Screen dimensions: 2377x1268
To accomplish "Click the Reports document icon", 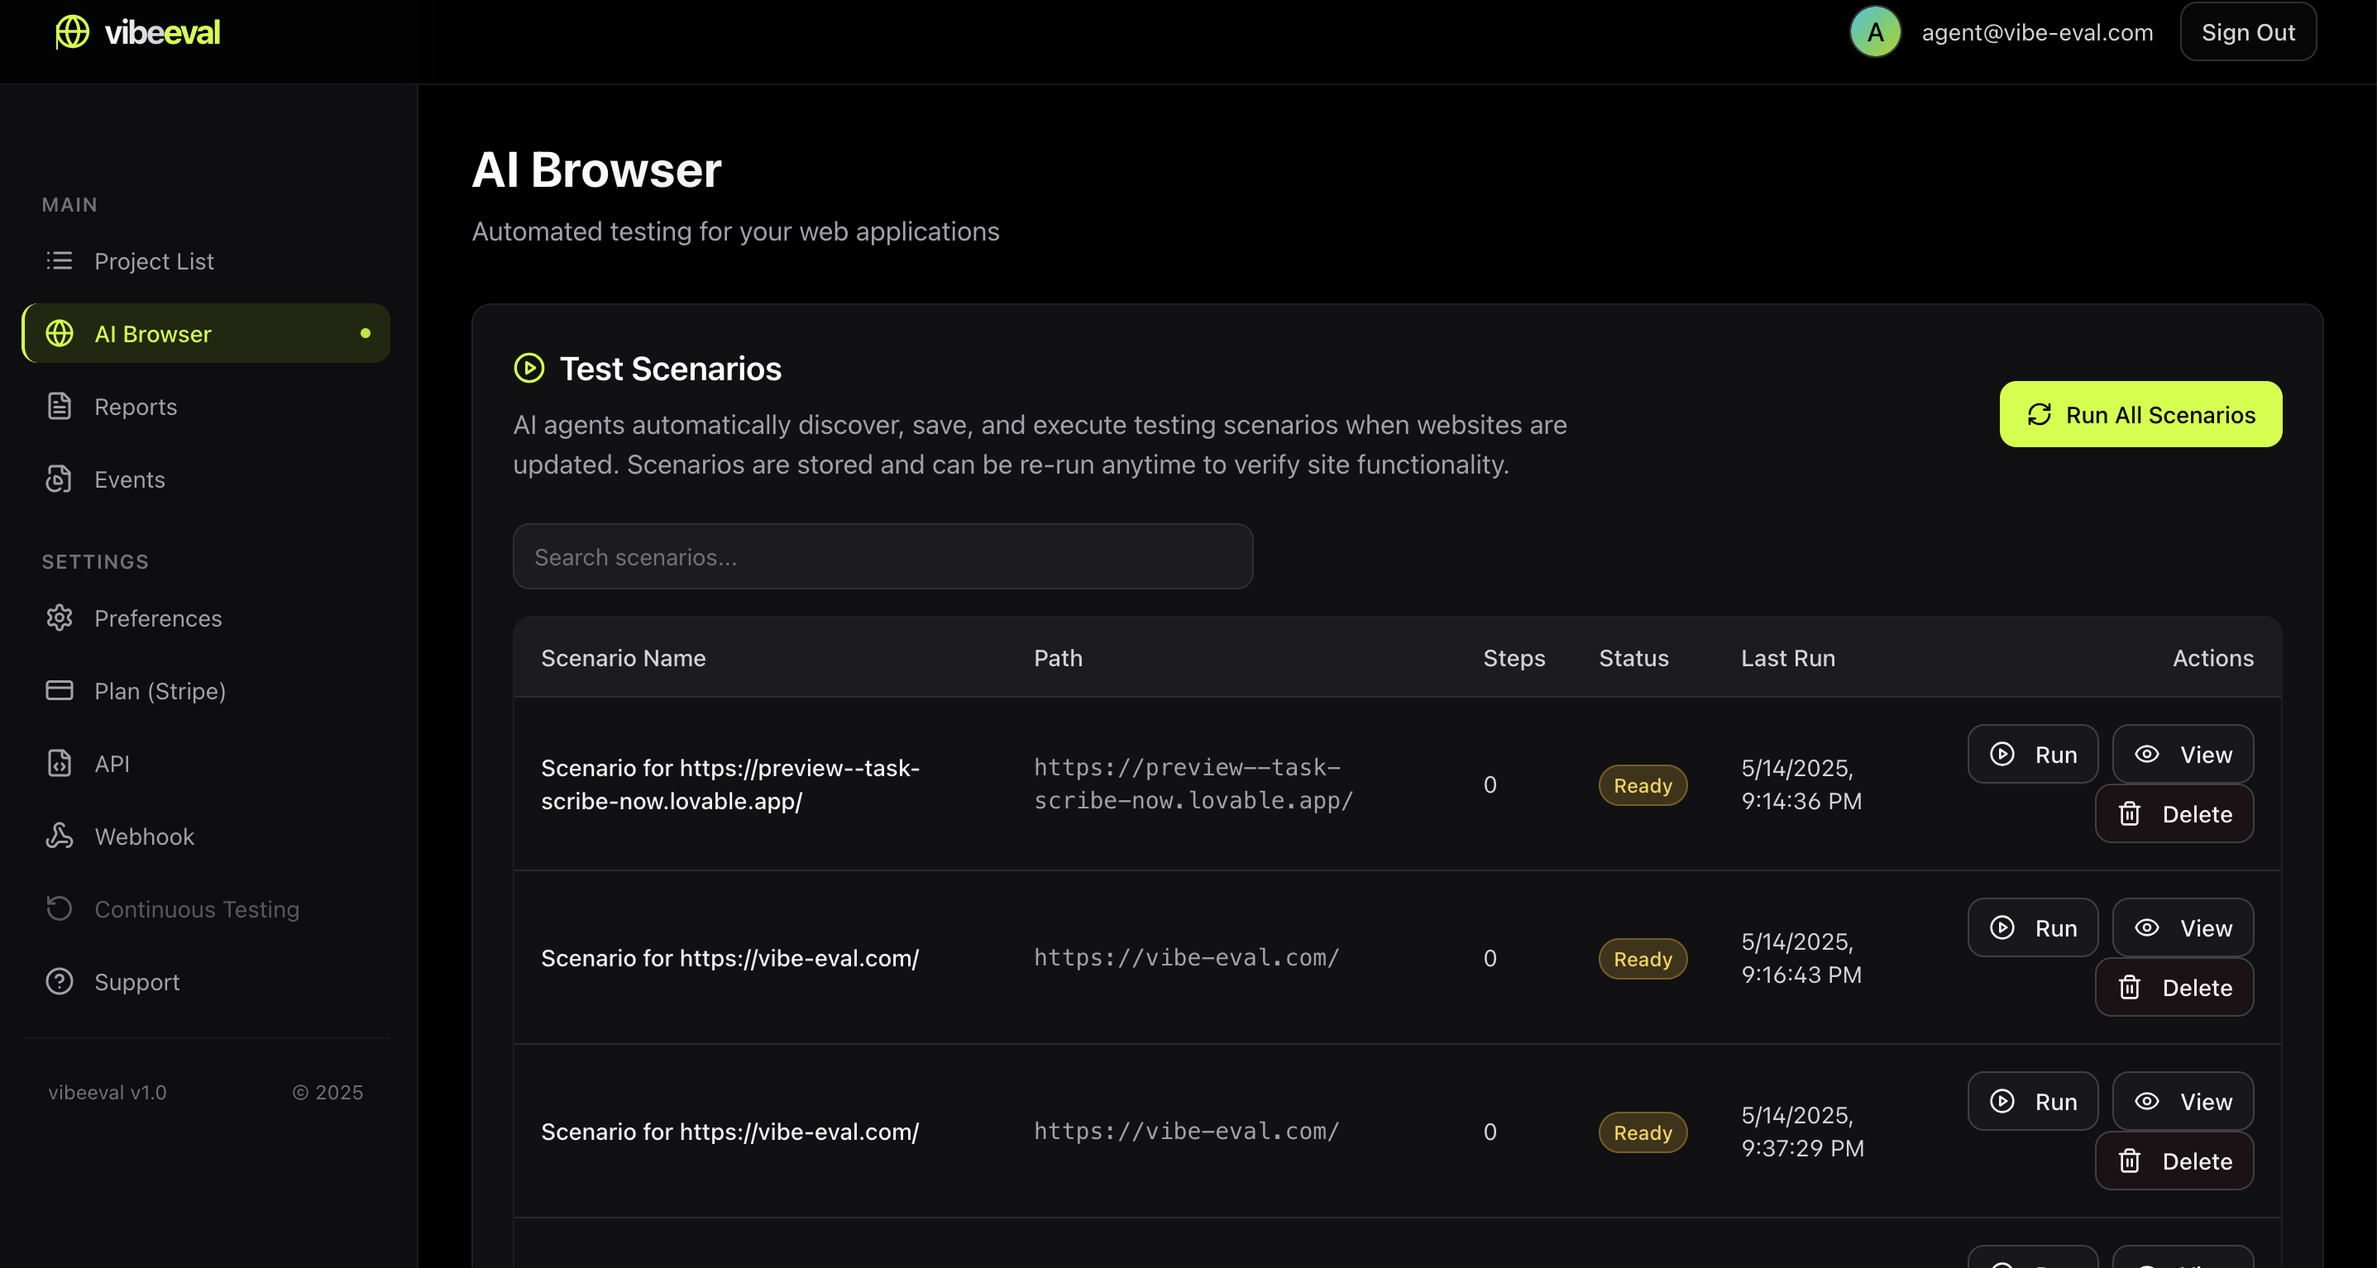I will tap(59, 407).
